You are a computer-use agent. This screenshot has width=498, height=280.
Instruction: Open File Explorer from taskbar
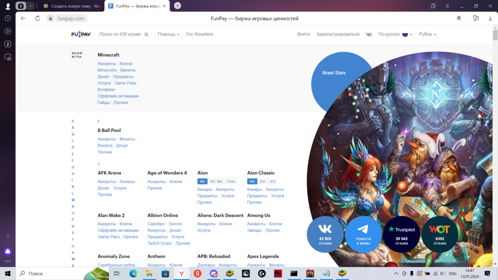149,274
